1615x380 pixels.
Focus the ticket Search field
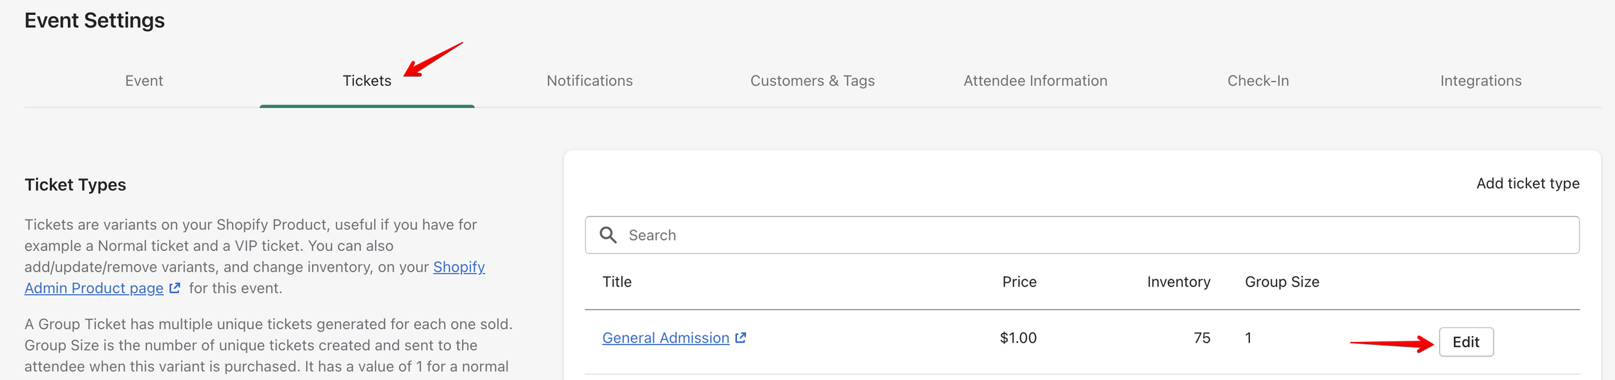(x=1098, y=235)
